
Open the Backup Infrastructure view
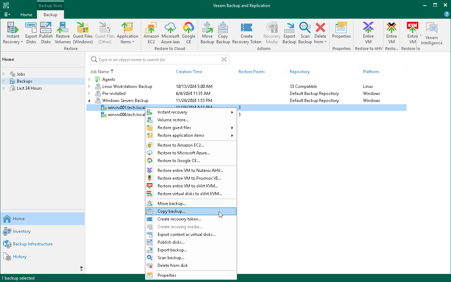[33, 244]
